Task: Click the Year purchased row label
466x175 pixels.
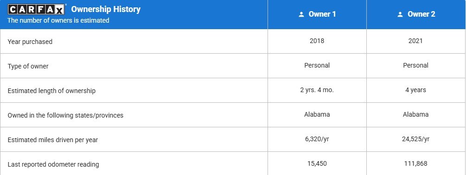Action: [x=30, y=42]
